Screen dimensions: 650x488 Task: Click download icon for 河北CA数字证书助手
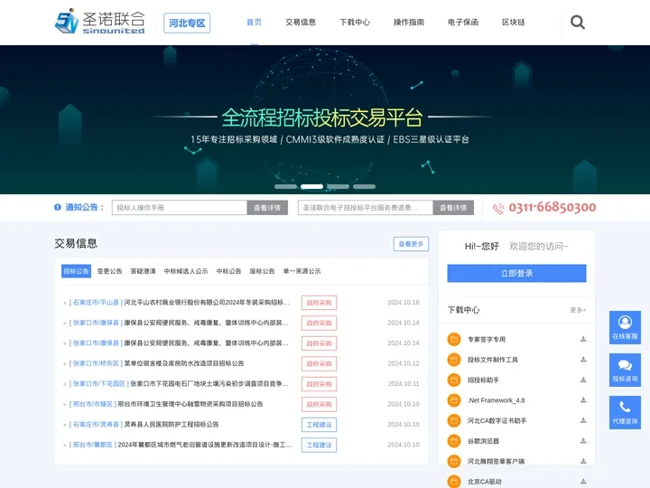(x=583, y=421)
